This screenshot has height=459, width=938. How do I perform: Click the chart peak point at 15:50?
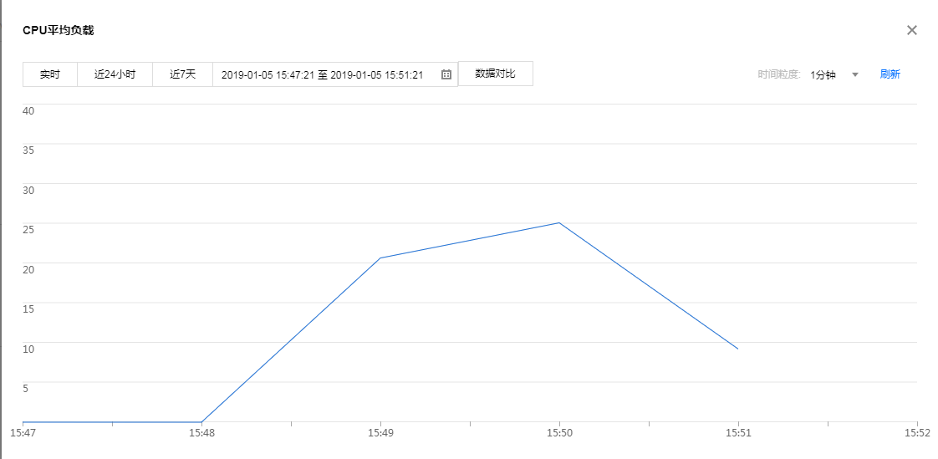(559, 222)
